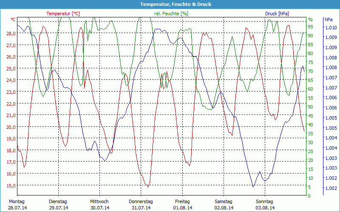Click the 5 humidity axis value
This screenshot has height=212, width=340.
tap(309, 187)
